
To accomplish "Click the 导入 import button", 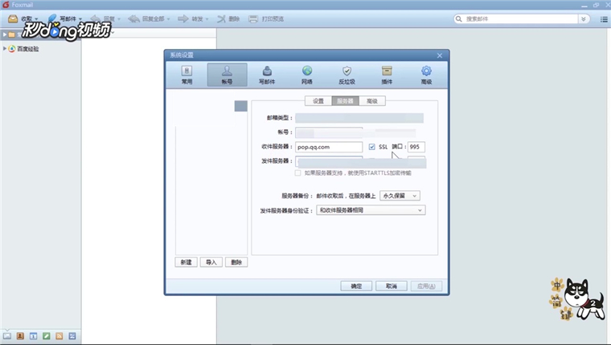I will [x=211, y=262].
